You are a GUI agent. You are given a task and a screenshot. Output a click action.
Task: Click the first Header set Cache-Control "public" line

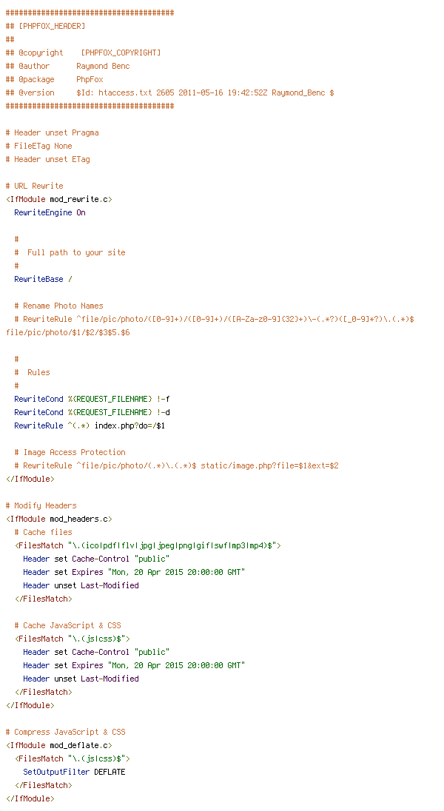pos(96,559)
